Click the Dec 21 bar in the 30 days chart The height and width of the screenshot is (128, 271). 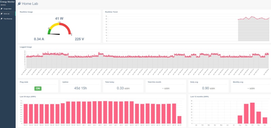coord(26,114)
